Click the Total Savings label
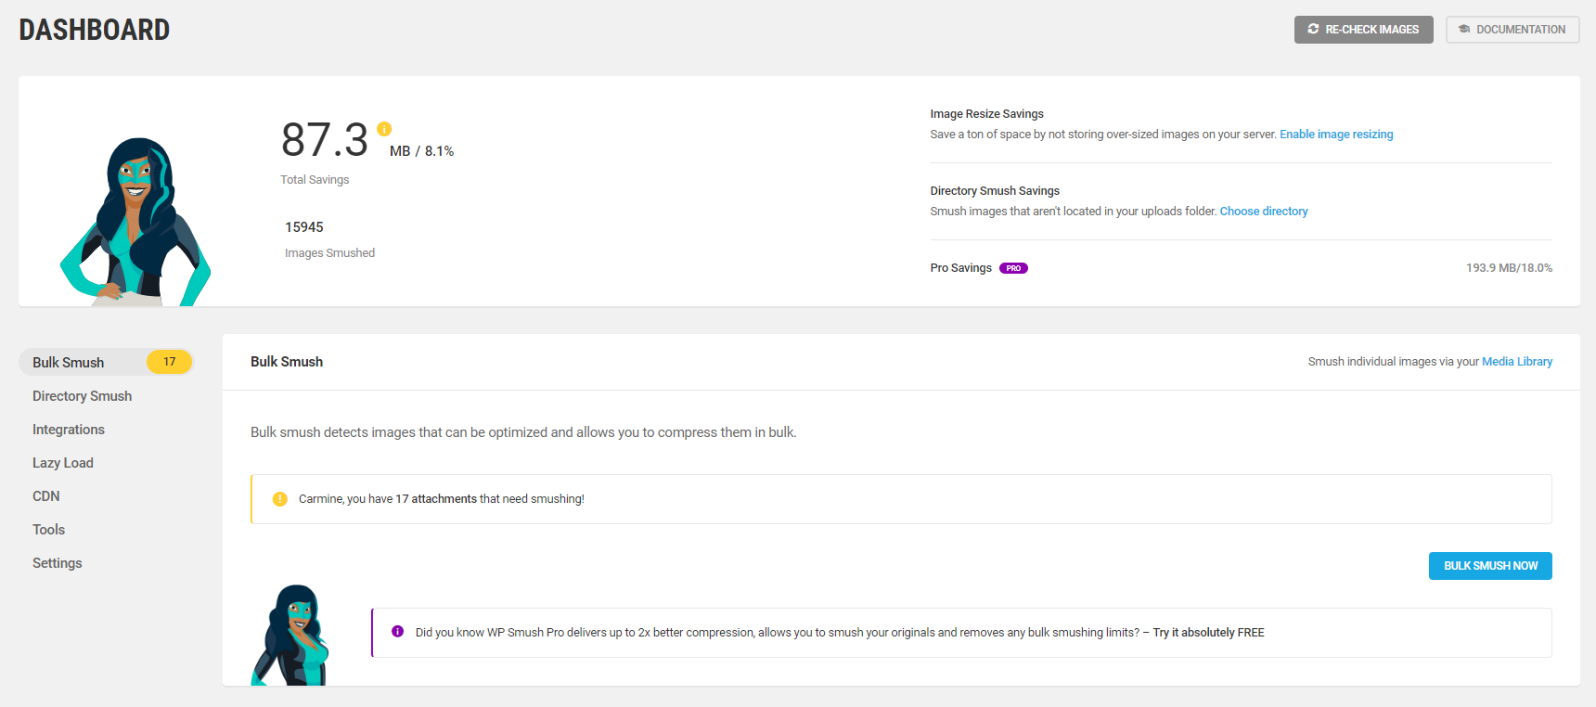This screenshot has width=1596, height=707. [315, 180]
